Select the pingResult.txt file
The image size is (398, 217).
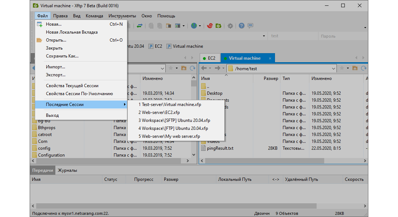217,148
